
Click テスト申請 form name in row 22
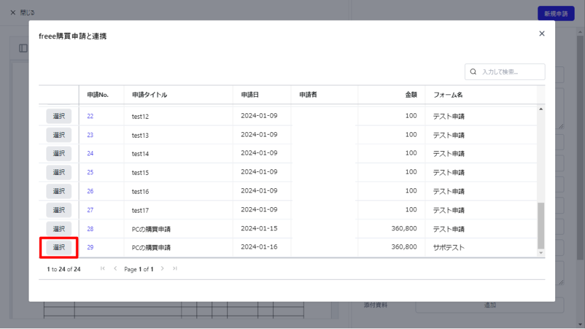tap(448, 116)
